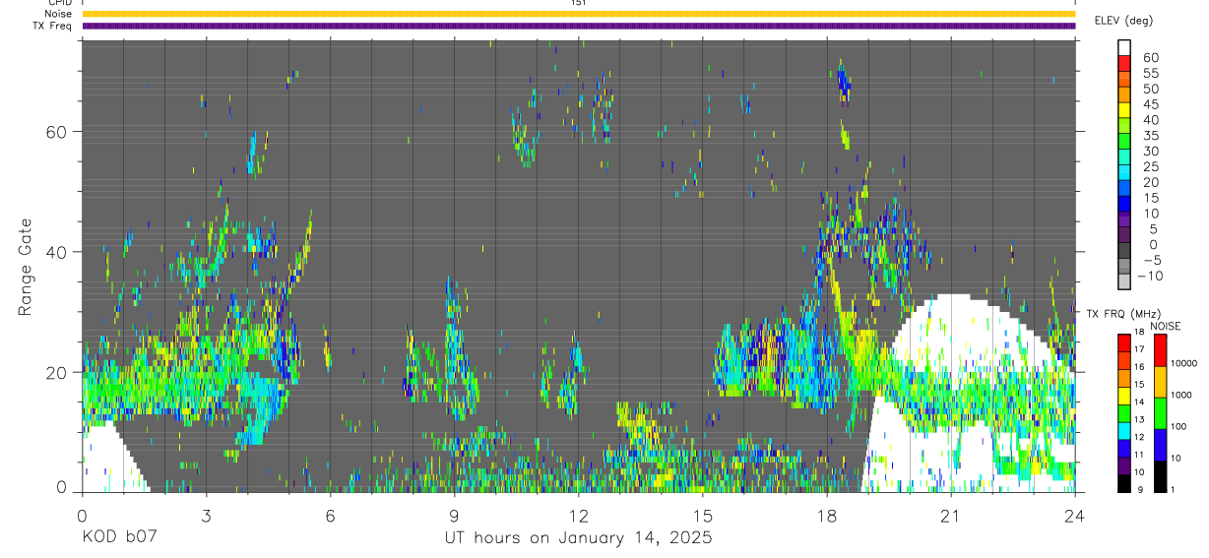The height and width of the screenshot is (558, 1209).
Task: Click the 'TX Freq' row label at top left
Action: pos(53,26)
